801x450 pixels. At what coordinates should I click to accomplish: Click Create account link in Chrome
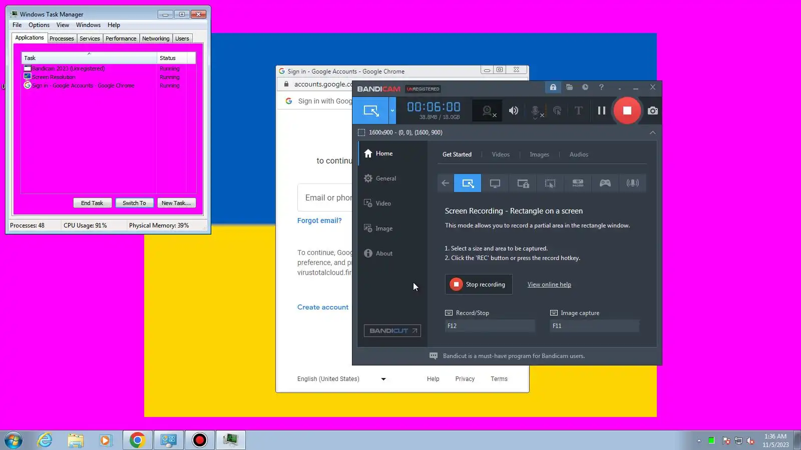[323, 307]
